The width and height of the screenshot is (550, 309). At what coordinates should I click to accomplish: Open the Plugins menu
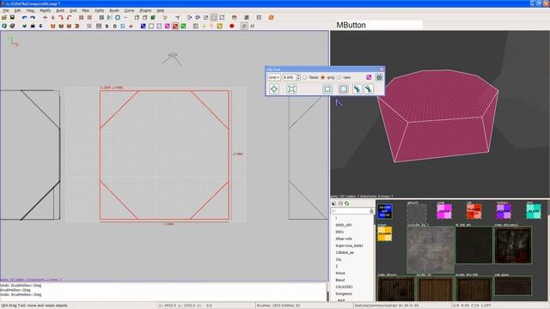[145, 10]
